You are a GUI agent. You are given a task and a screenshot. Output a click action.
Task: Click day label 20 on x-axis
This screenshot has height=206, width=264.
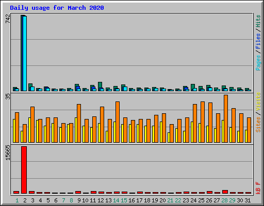(162, 200)
